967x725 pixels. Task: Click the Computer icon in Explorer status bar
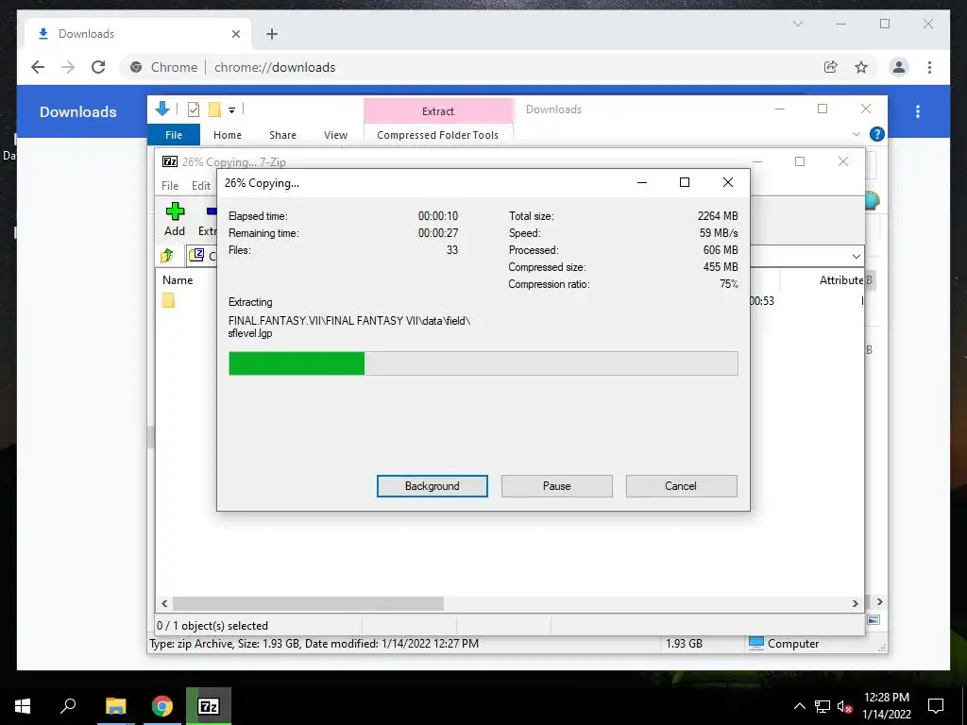coord(756,643)
